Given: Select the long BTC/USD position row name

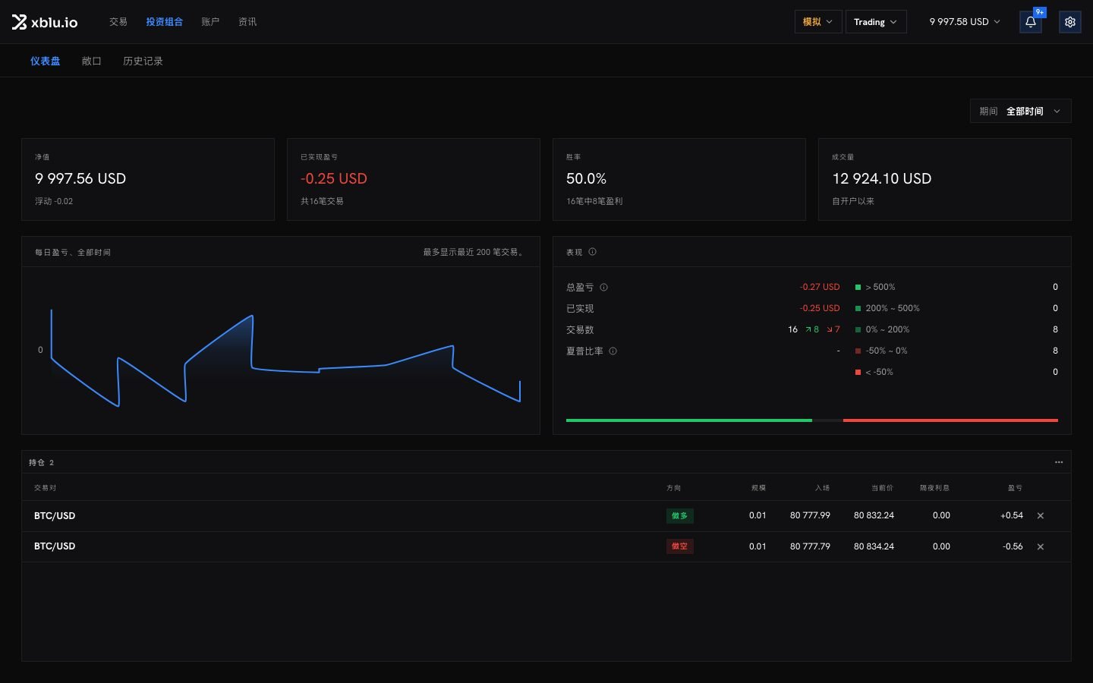Looking at the screenshot, I should click(x=55, y=516).
